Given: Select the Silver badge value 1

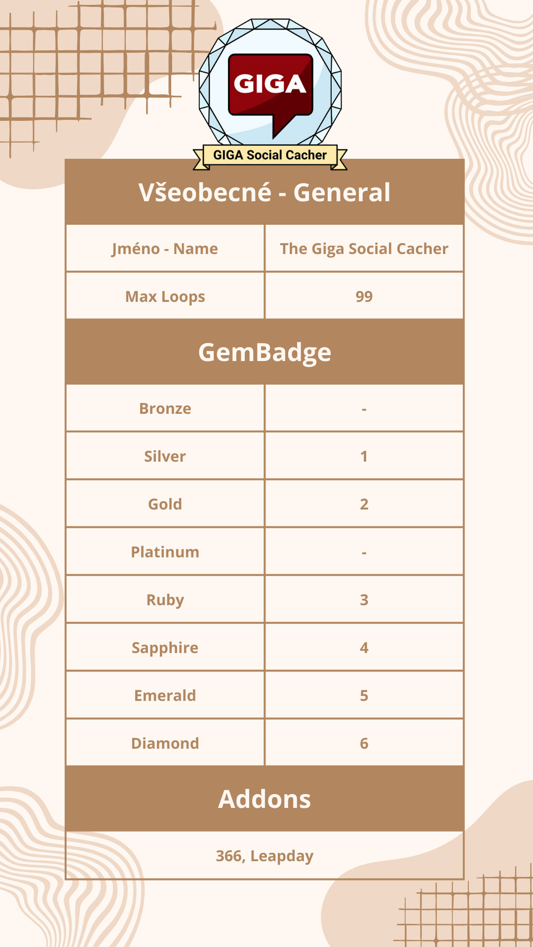Looking at the screenshot, I should (x=364, y=456).
